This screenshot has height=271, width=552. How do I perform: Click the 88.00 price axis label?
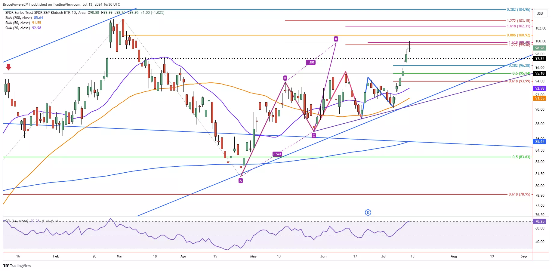pos(540,124)
